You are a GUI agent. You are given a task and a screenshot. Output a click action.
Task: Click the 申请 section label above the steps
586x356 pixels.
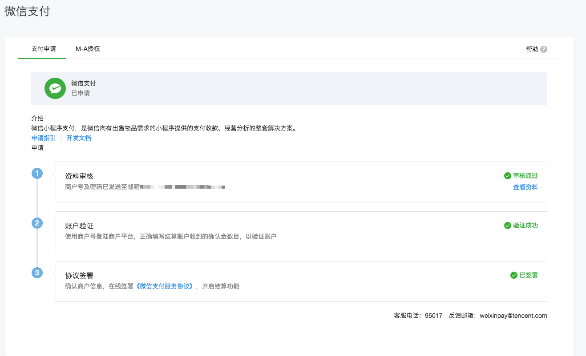click(37, 148)
